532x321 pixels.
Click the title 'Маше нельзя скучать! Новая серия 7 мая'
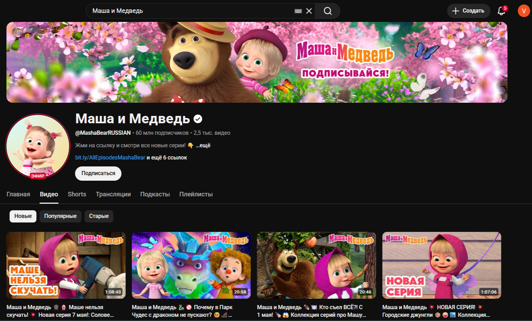pos(60,311)
